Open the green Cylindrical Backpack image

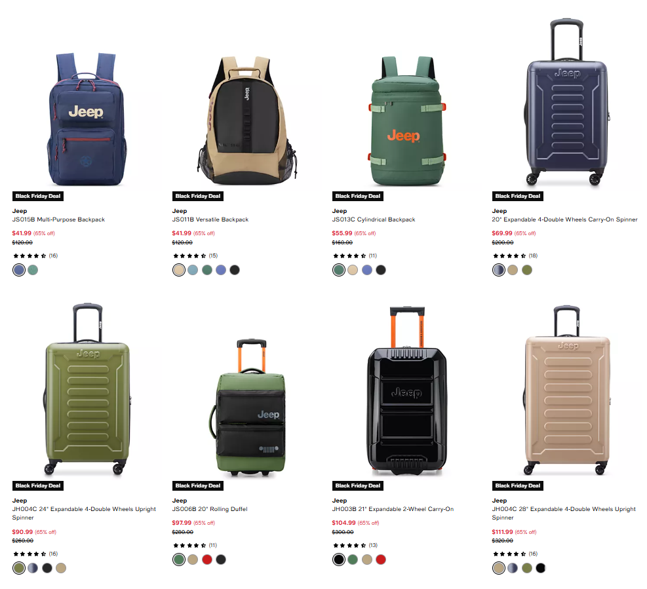click(x=407, y=121)
